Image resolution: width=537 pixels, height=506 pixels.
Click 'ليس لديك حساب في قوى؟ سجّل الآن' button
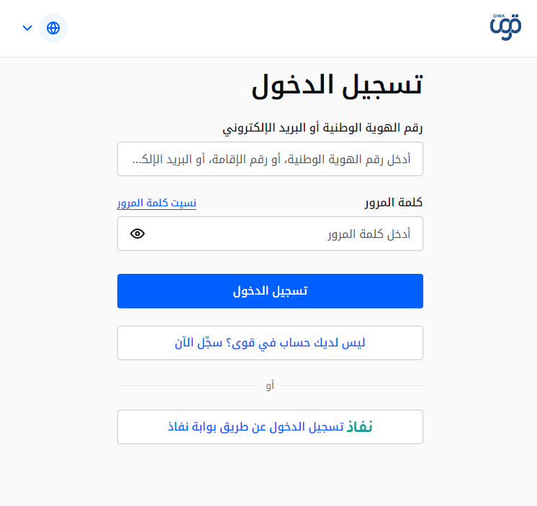pos(270,343)
